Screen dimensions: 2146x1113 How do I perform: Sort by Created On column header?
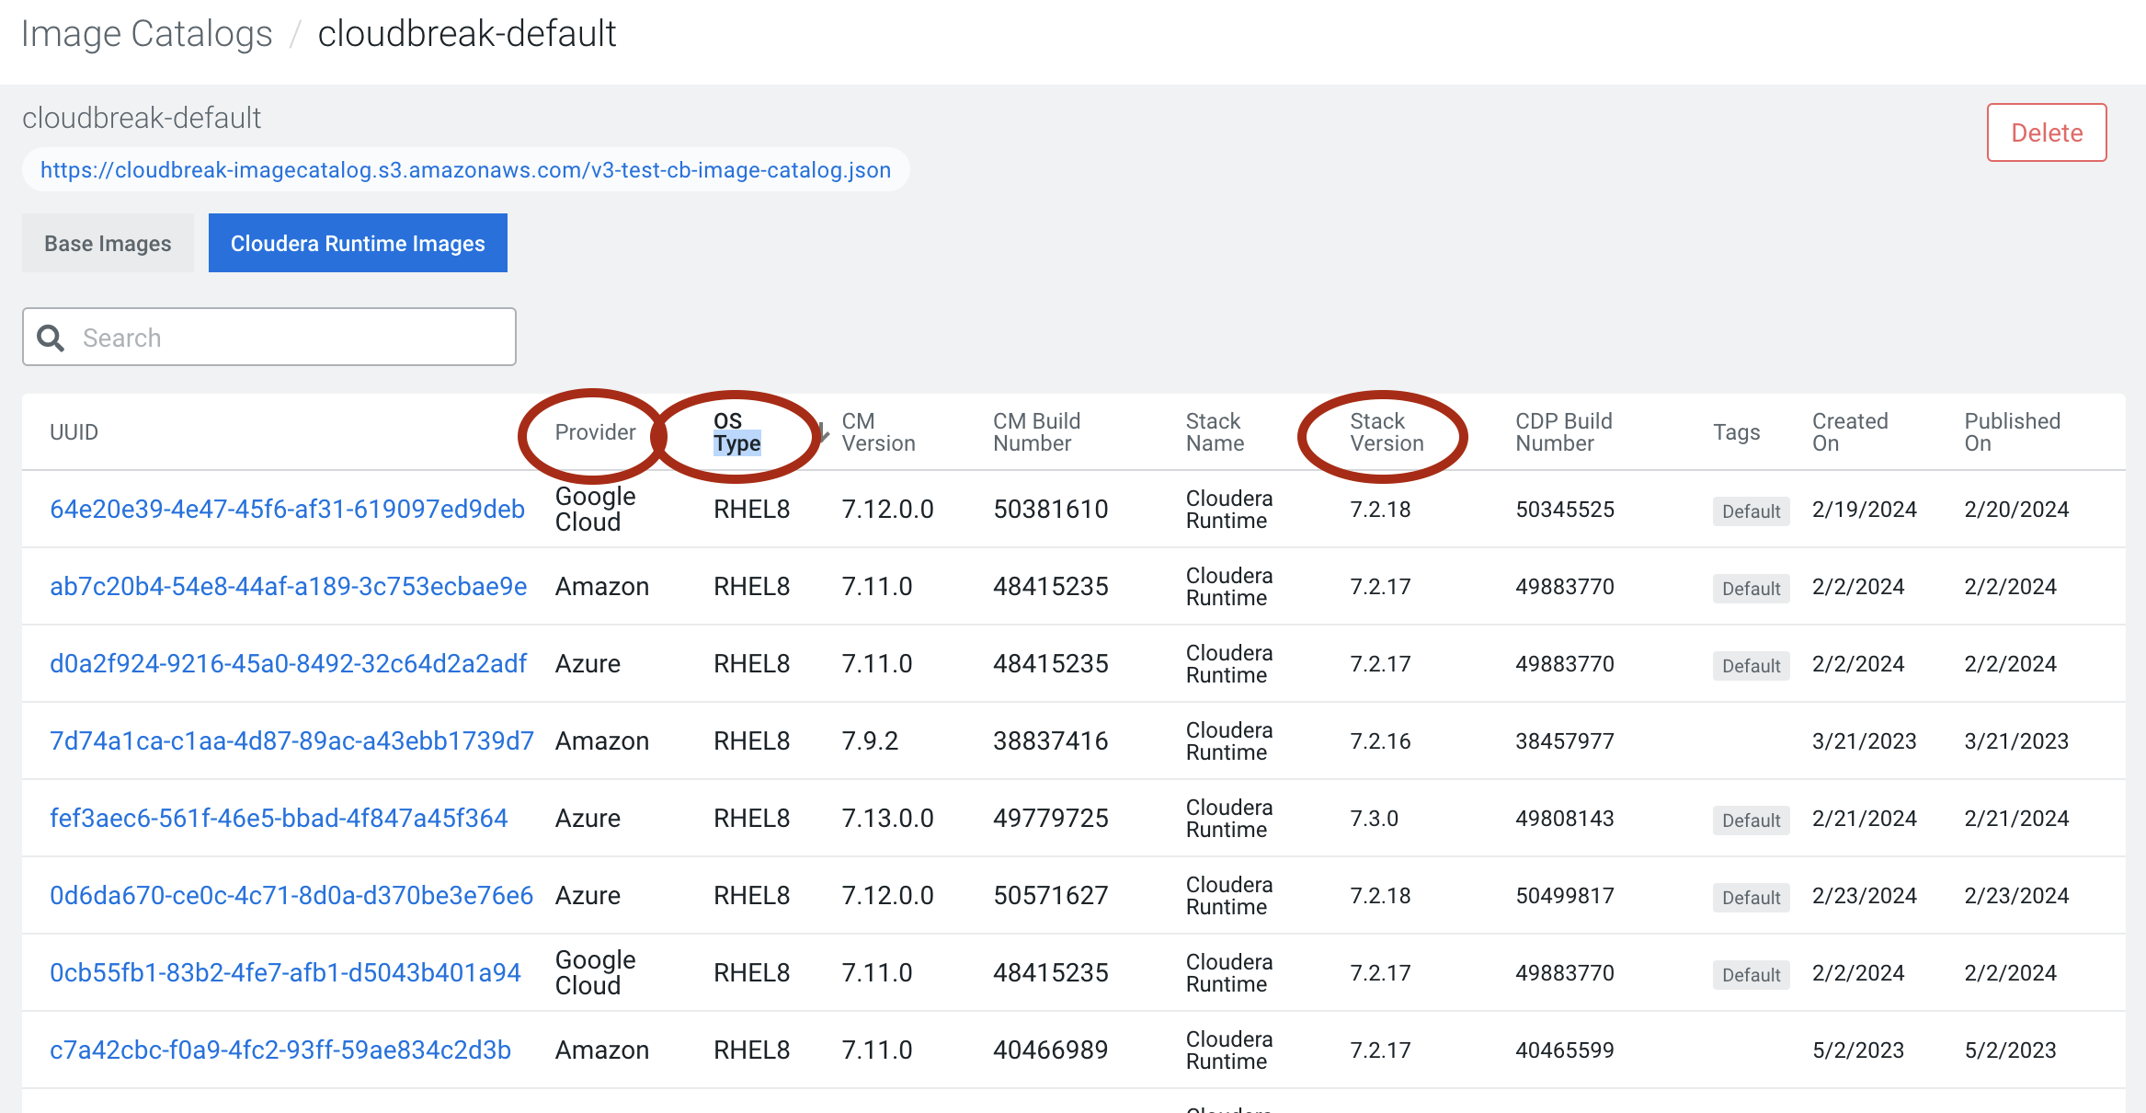click(x=1849, y=432)
